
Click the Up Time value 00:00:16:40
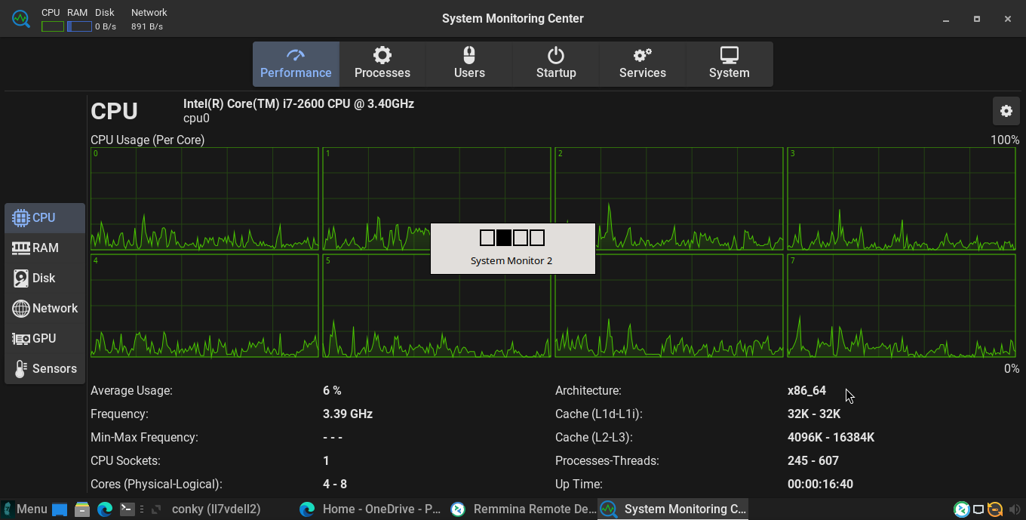pos(820,484)
